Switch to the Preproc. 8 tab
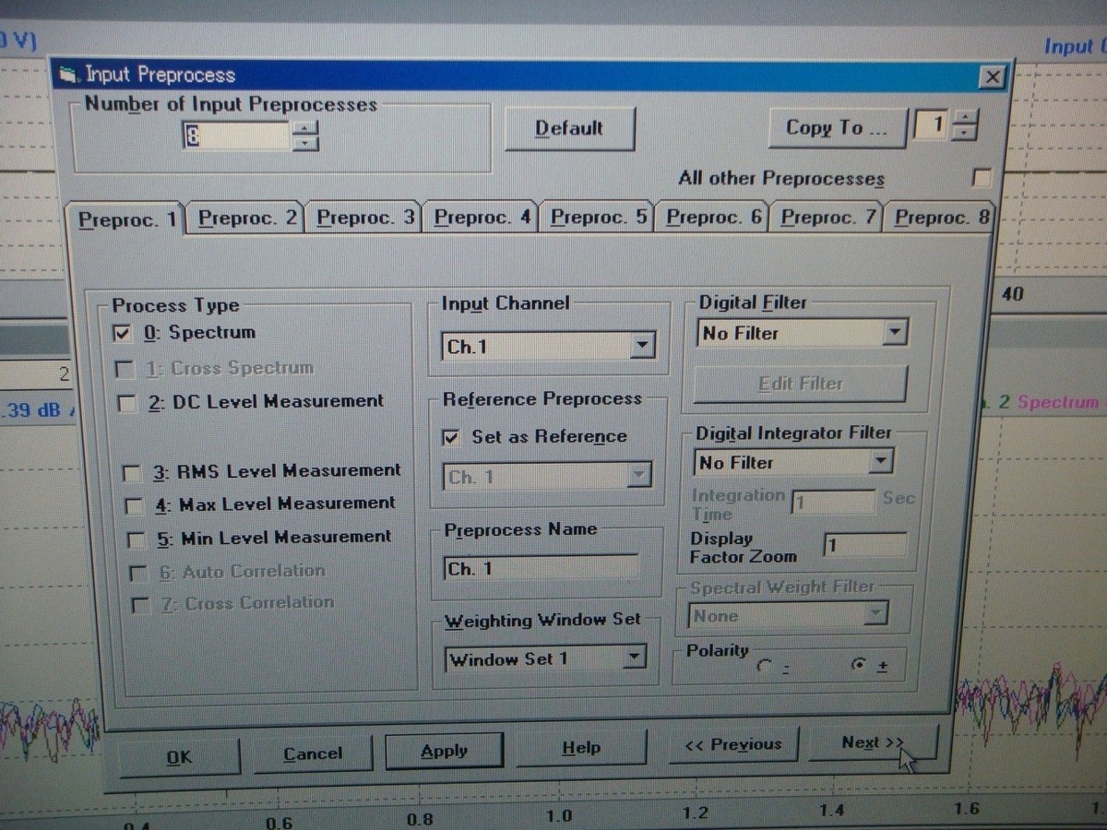The height and width of the screenshot is (830, 1107). 941,218
